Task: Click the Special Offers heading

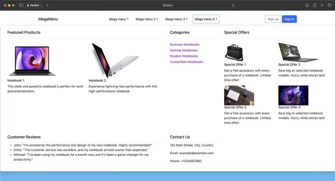Action: (x=237, y=32)
